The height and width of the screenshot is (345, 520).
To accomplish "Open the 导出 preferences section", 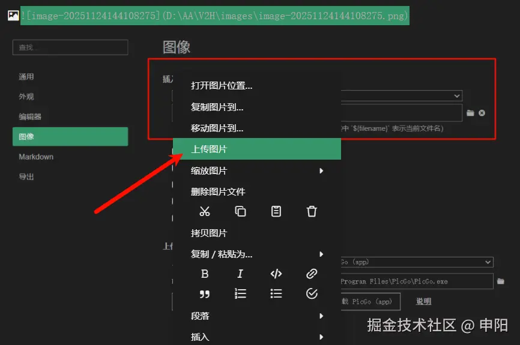I will [x=70, y=176].
